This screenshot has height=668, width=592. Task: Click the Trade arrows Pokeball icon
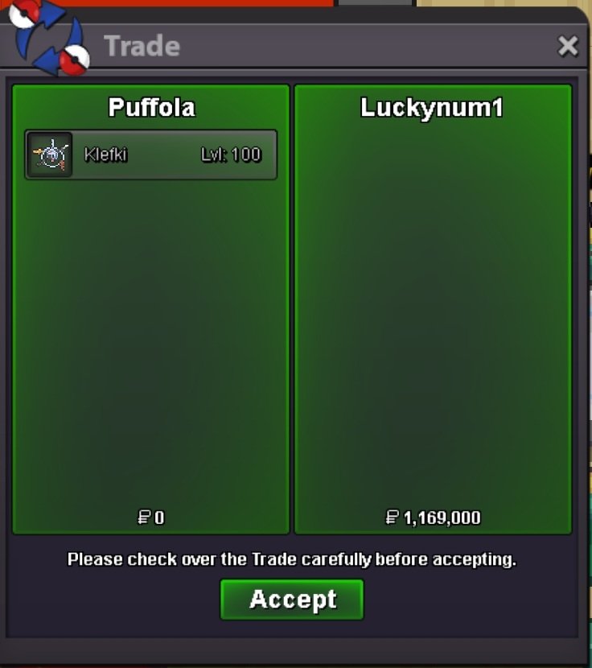pos(48,38)
